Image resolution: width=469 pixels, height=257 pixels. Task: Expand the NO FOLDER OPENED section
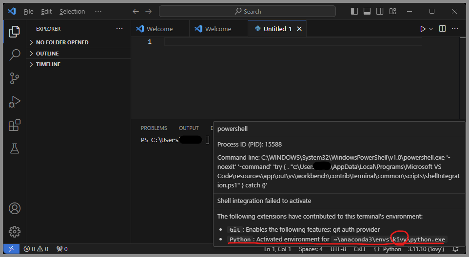(78, 42)
